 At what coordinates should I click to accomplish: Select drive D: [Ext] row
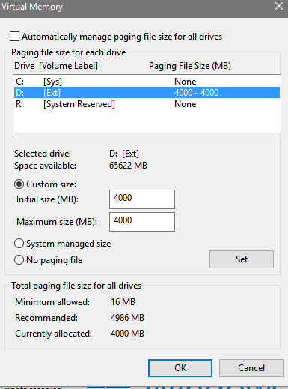click(x=147, y=93)
